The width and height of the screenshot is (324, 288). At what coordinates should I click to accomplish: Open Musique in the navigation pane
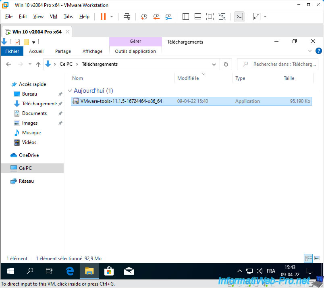pos(31,133)
